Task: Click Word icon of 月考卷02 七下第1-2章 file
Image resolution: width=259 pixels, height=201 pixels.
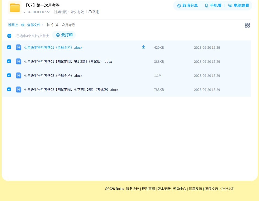Action: point(19,89)
